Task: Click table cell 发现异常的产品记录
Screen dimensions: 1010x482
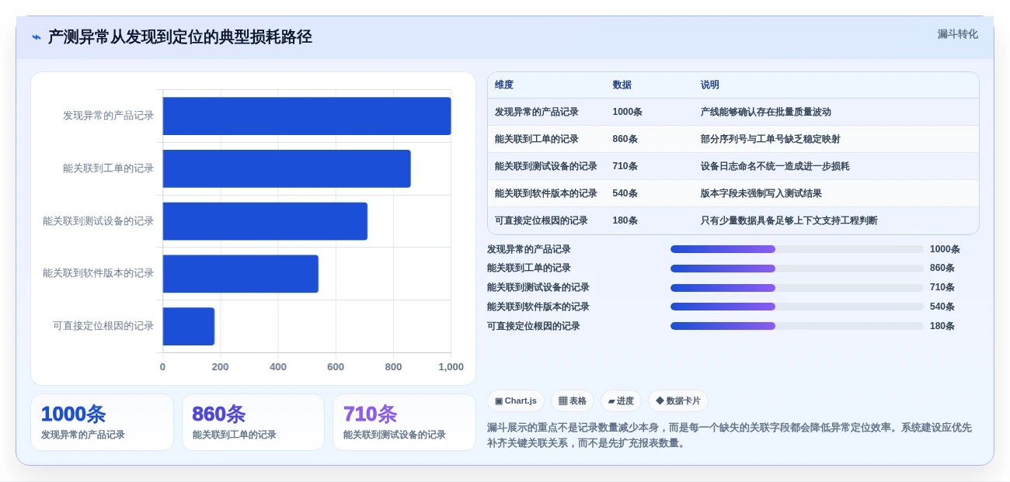Action: point(537,112)
